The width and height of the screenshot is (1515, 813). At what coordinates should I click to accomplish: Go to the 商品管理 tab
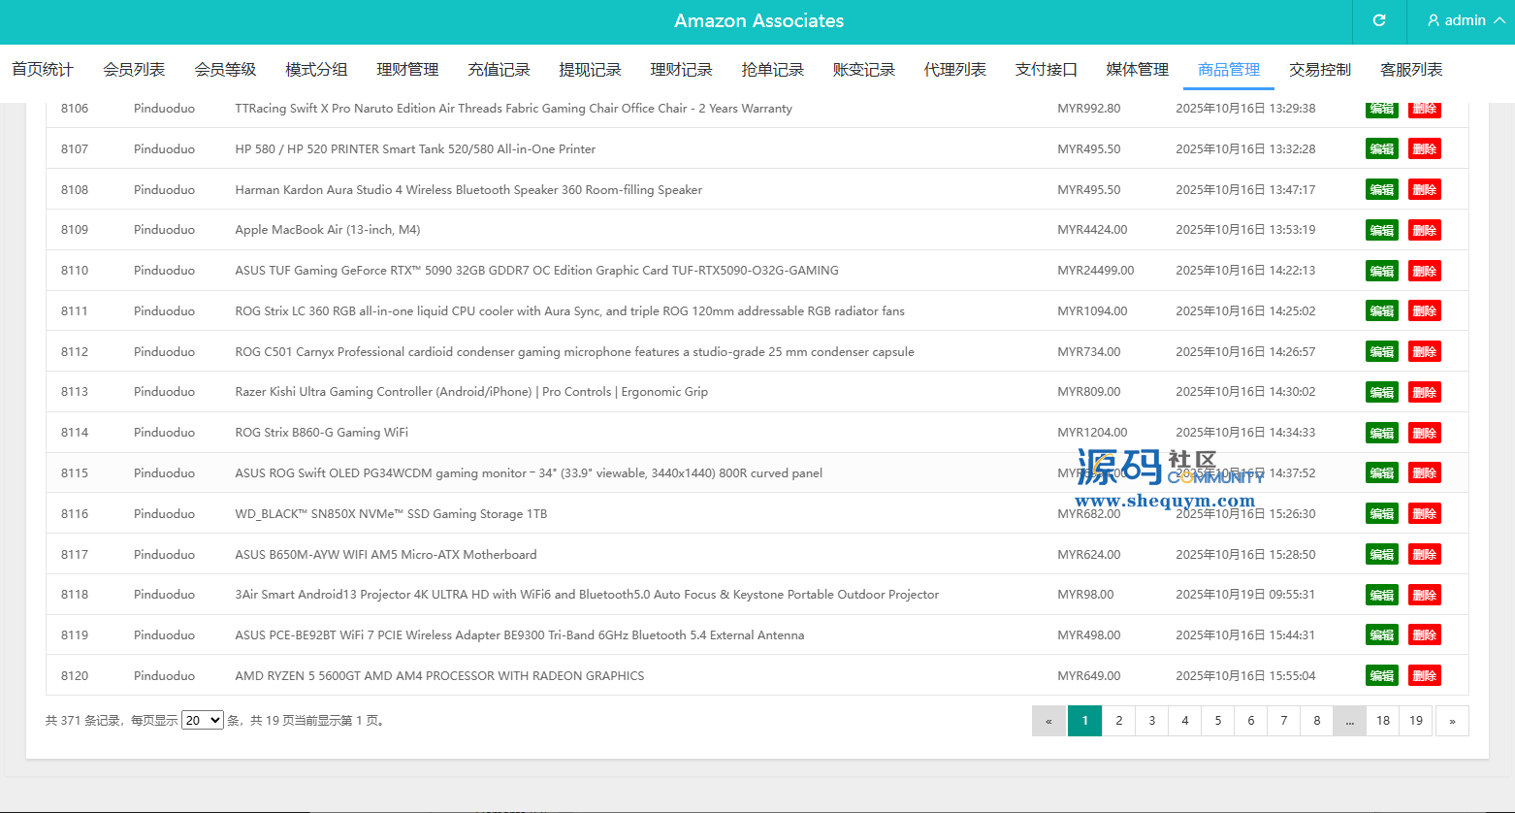point(1228,70)
